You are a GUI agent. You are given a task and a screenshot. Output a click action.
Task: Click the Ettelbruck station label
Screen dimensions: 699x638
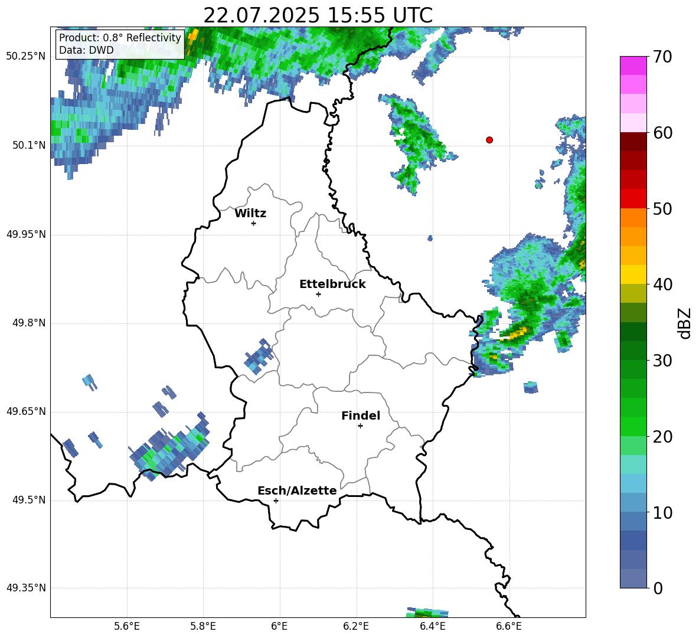coord(332,284)
